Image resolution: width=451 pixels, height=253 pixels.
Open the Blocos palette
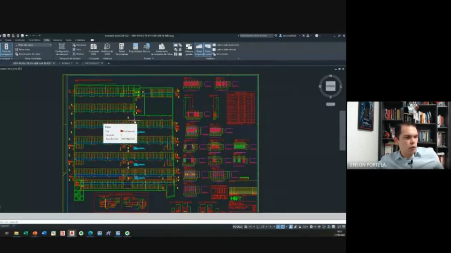click(147, 49)
